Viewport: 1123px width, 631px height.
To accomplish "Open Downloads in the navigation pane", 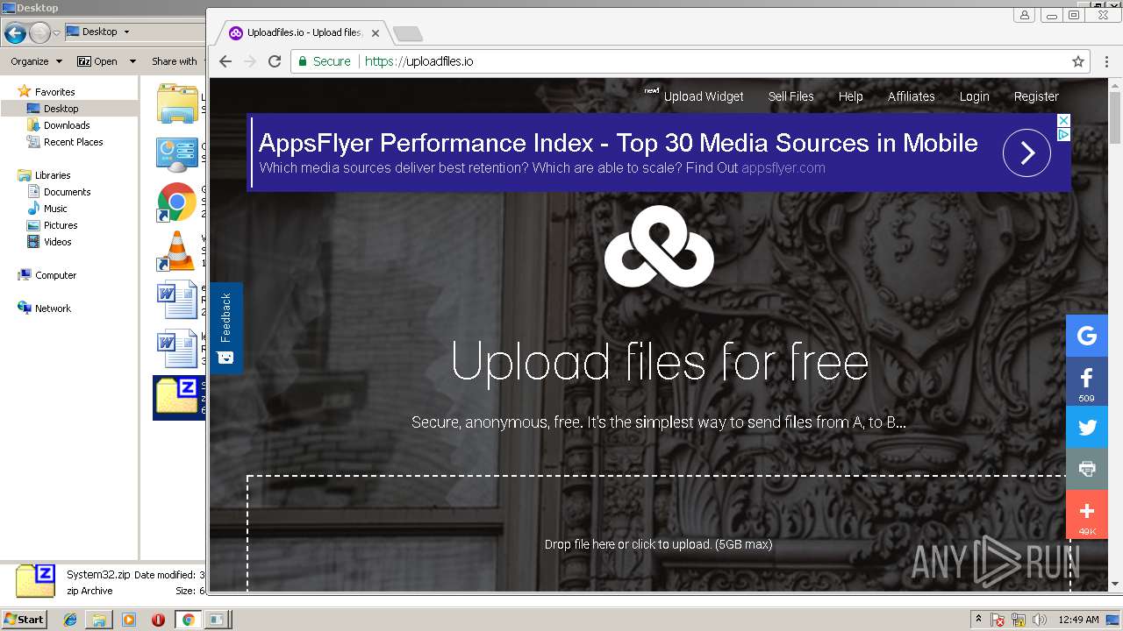I will (67, 125).
